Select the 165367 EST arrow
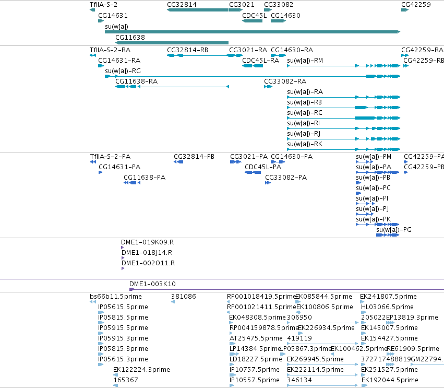This screenshot has height=388, width=444. (x=115, y=385)
